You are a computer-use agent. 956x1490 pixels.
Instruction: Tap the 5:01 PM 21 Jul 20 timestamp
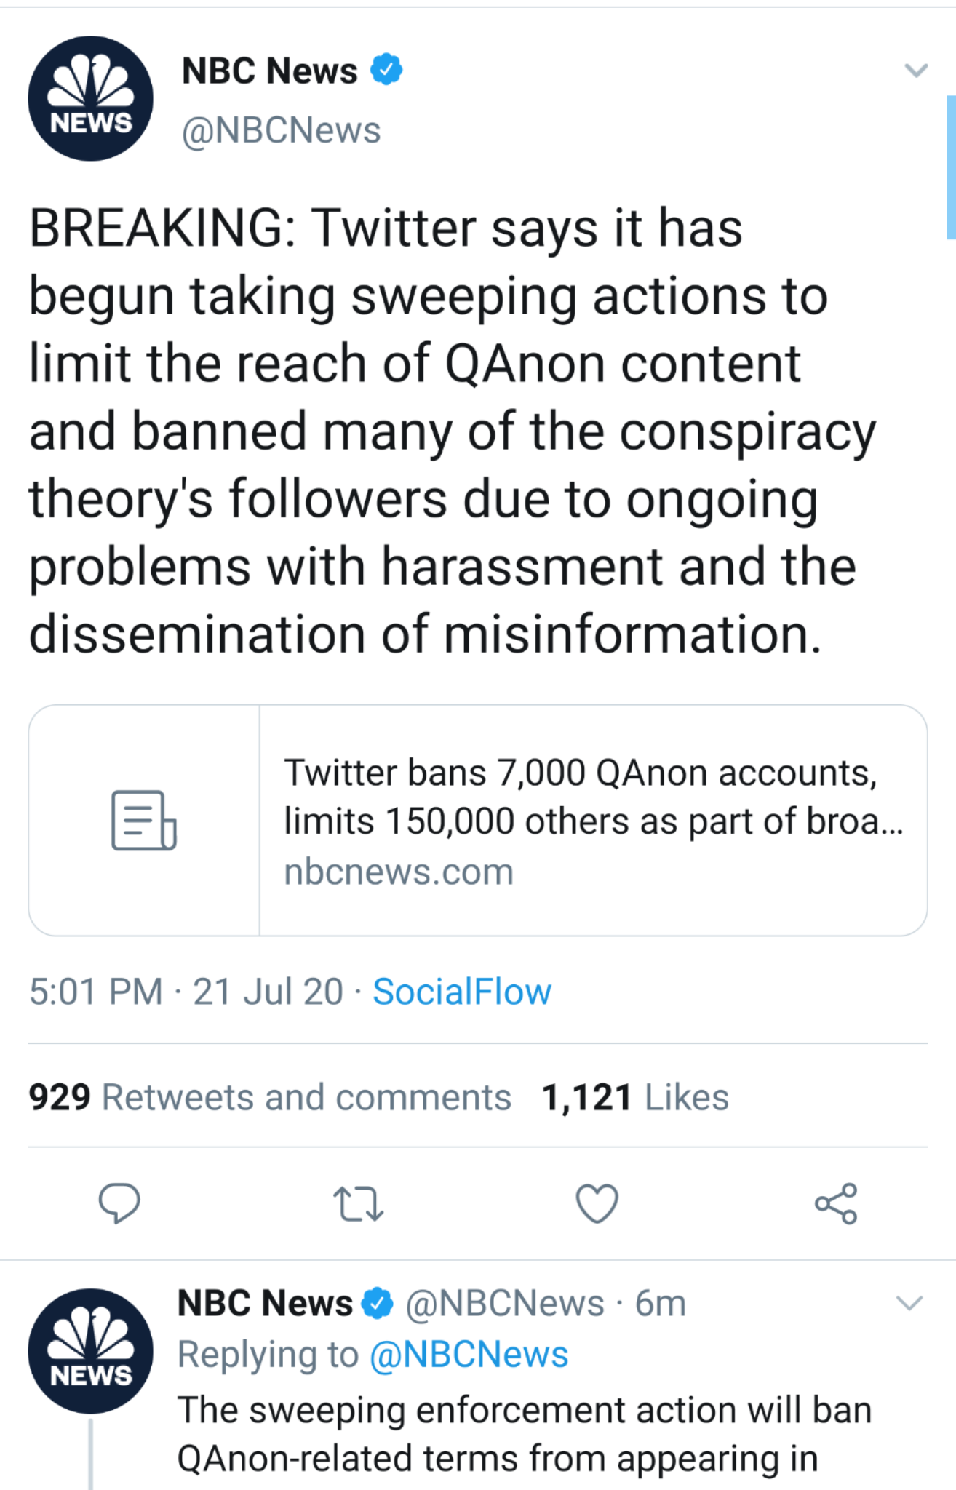point(186,992)
